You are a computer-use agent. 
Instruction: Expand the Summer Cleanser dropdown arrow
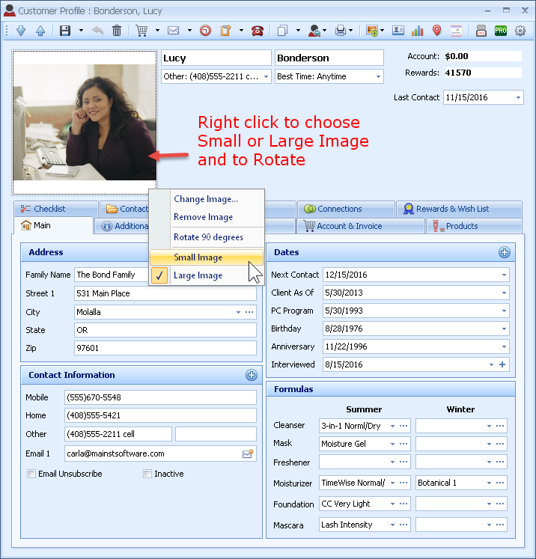tap(392, 426)
